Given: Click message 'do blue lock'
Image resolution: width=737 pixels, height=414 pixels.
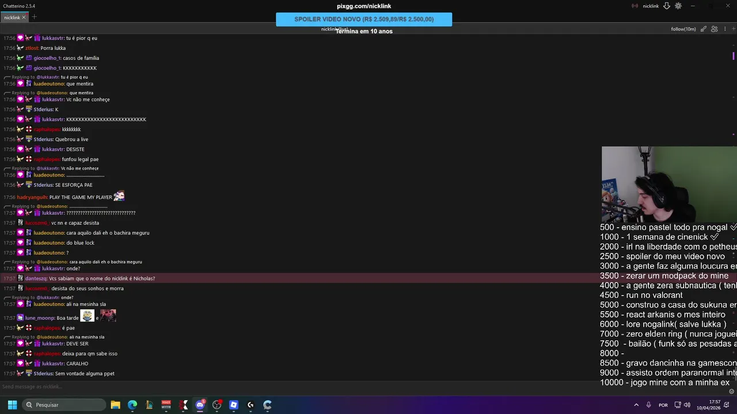Looking at the screenshot, I should [x=80, y=243].
